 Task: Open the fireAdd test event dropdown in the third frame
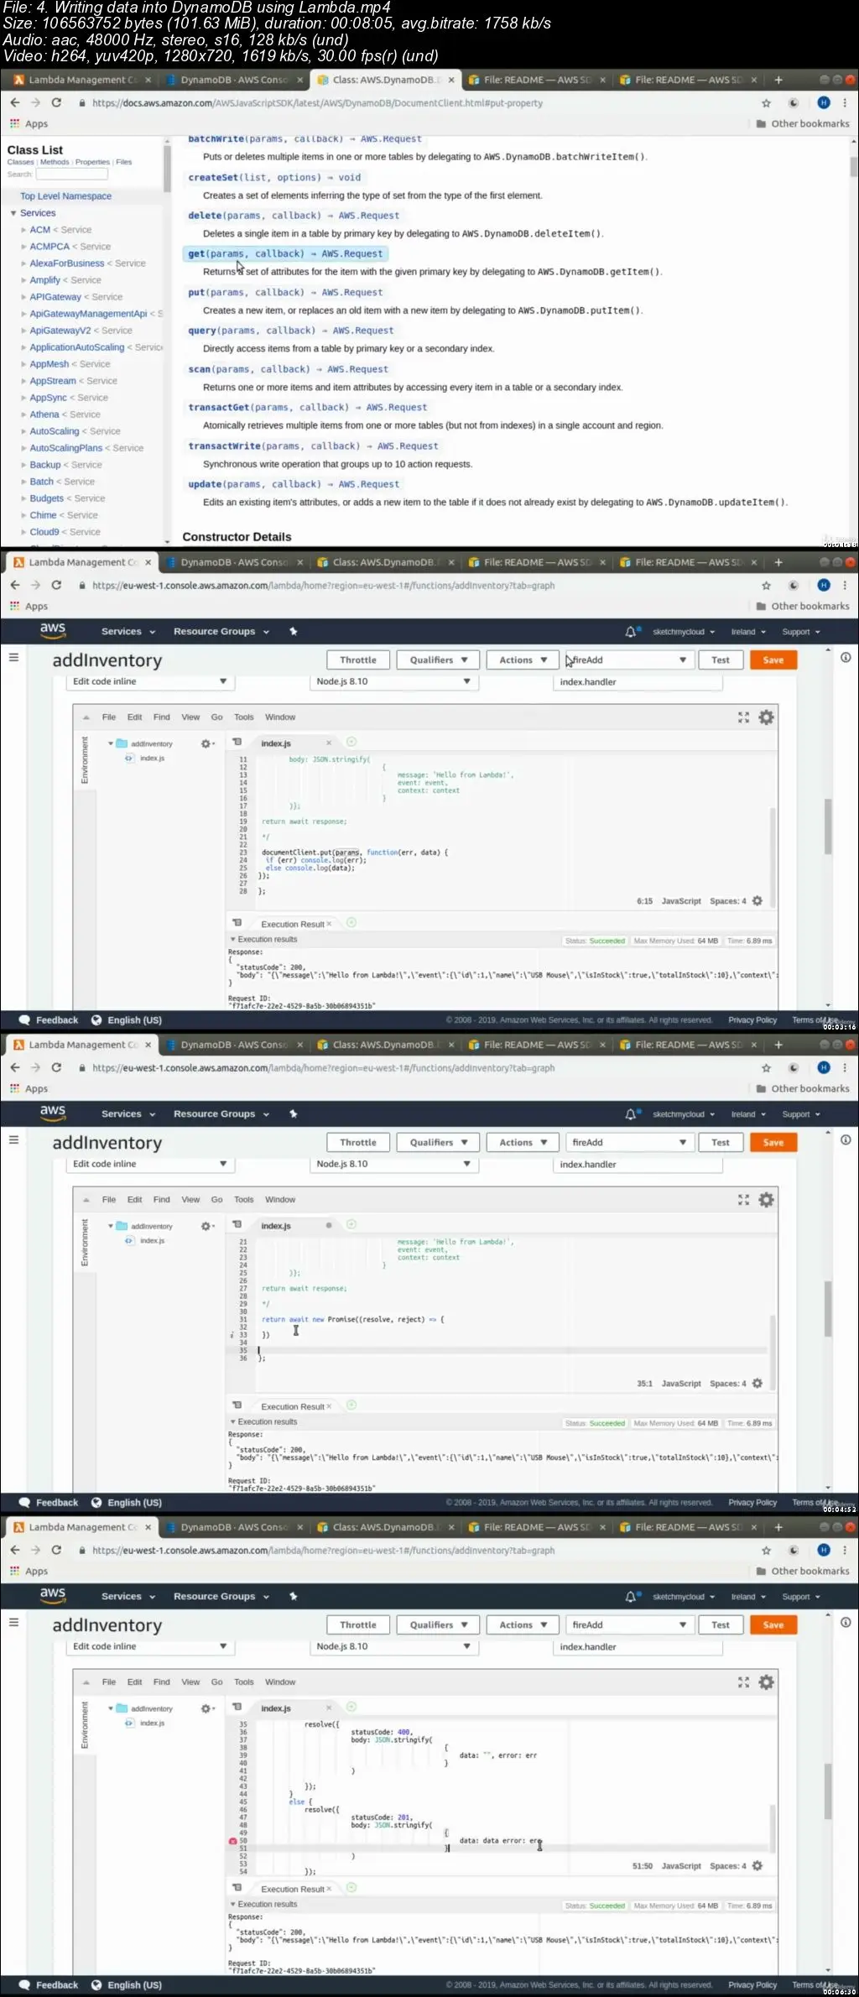(x=629, y=1143)
